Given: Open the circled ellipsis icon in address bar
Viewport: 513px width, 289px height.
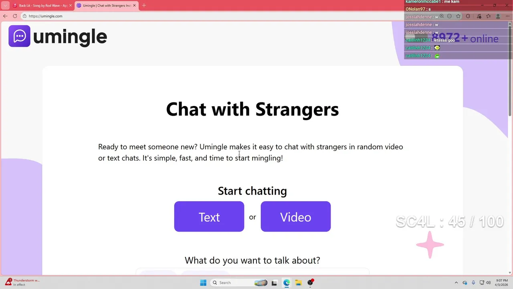Looking at the screenshot, I should [449, 16].
